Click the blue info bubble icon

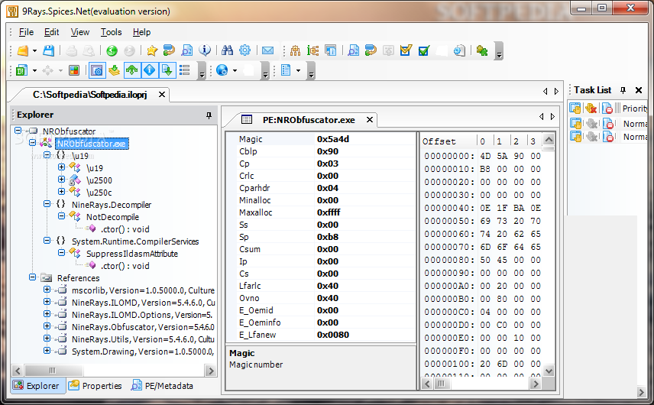pos(205,50)
